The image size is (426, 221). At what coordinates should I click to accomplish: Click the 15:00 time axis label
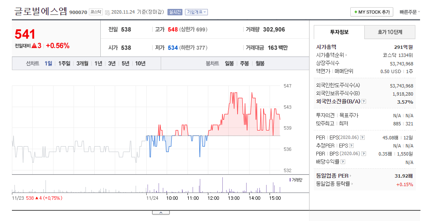pyautogui.click(x=275, y=198)
